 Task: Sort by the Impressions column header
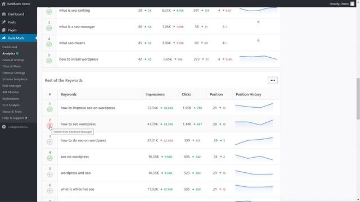[x=155, y=94]
